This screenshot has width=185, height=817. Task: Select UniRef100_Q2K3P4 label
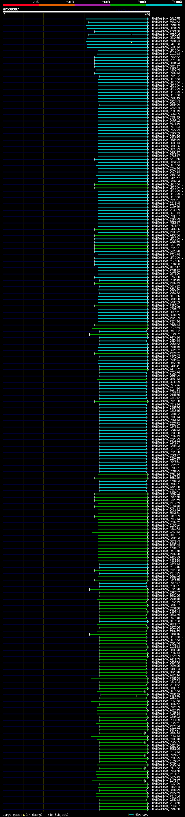(166, 108)
